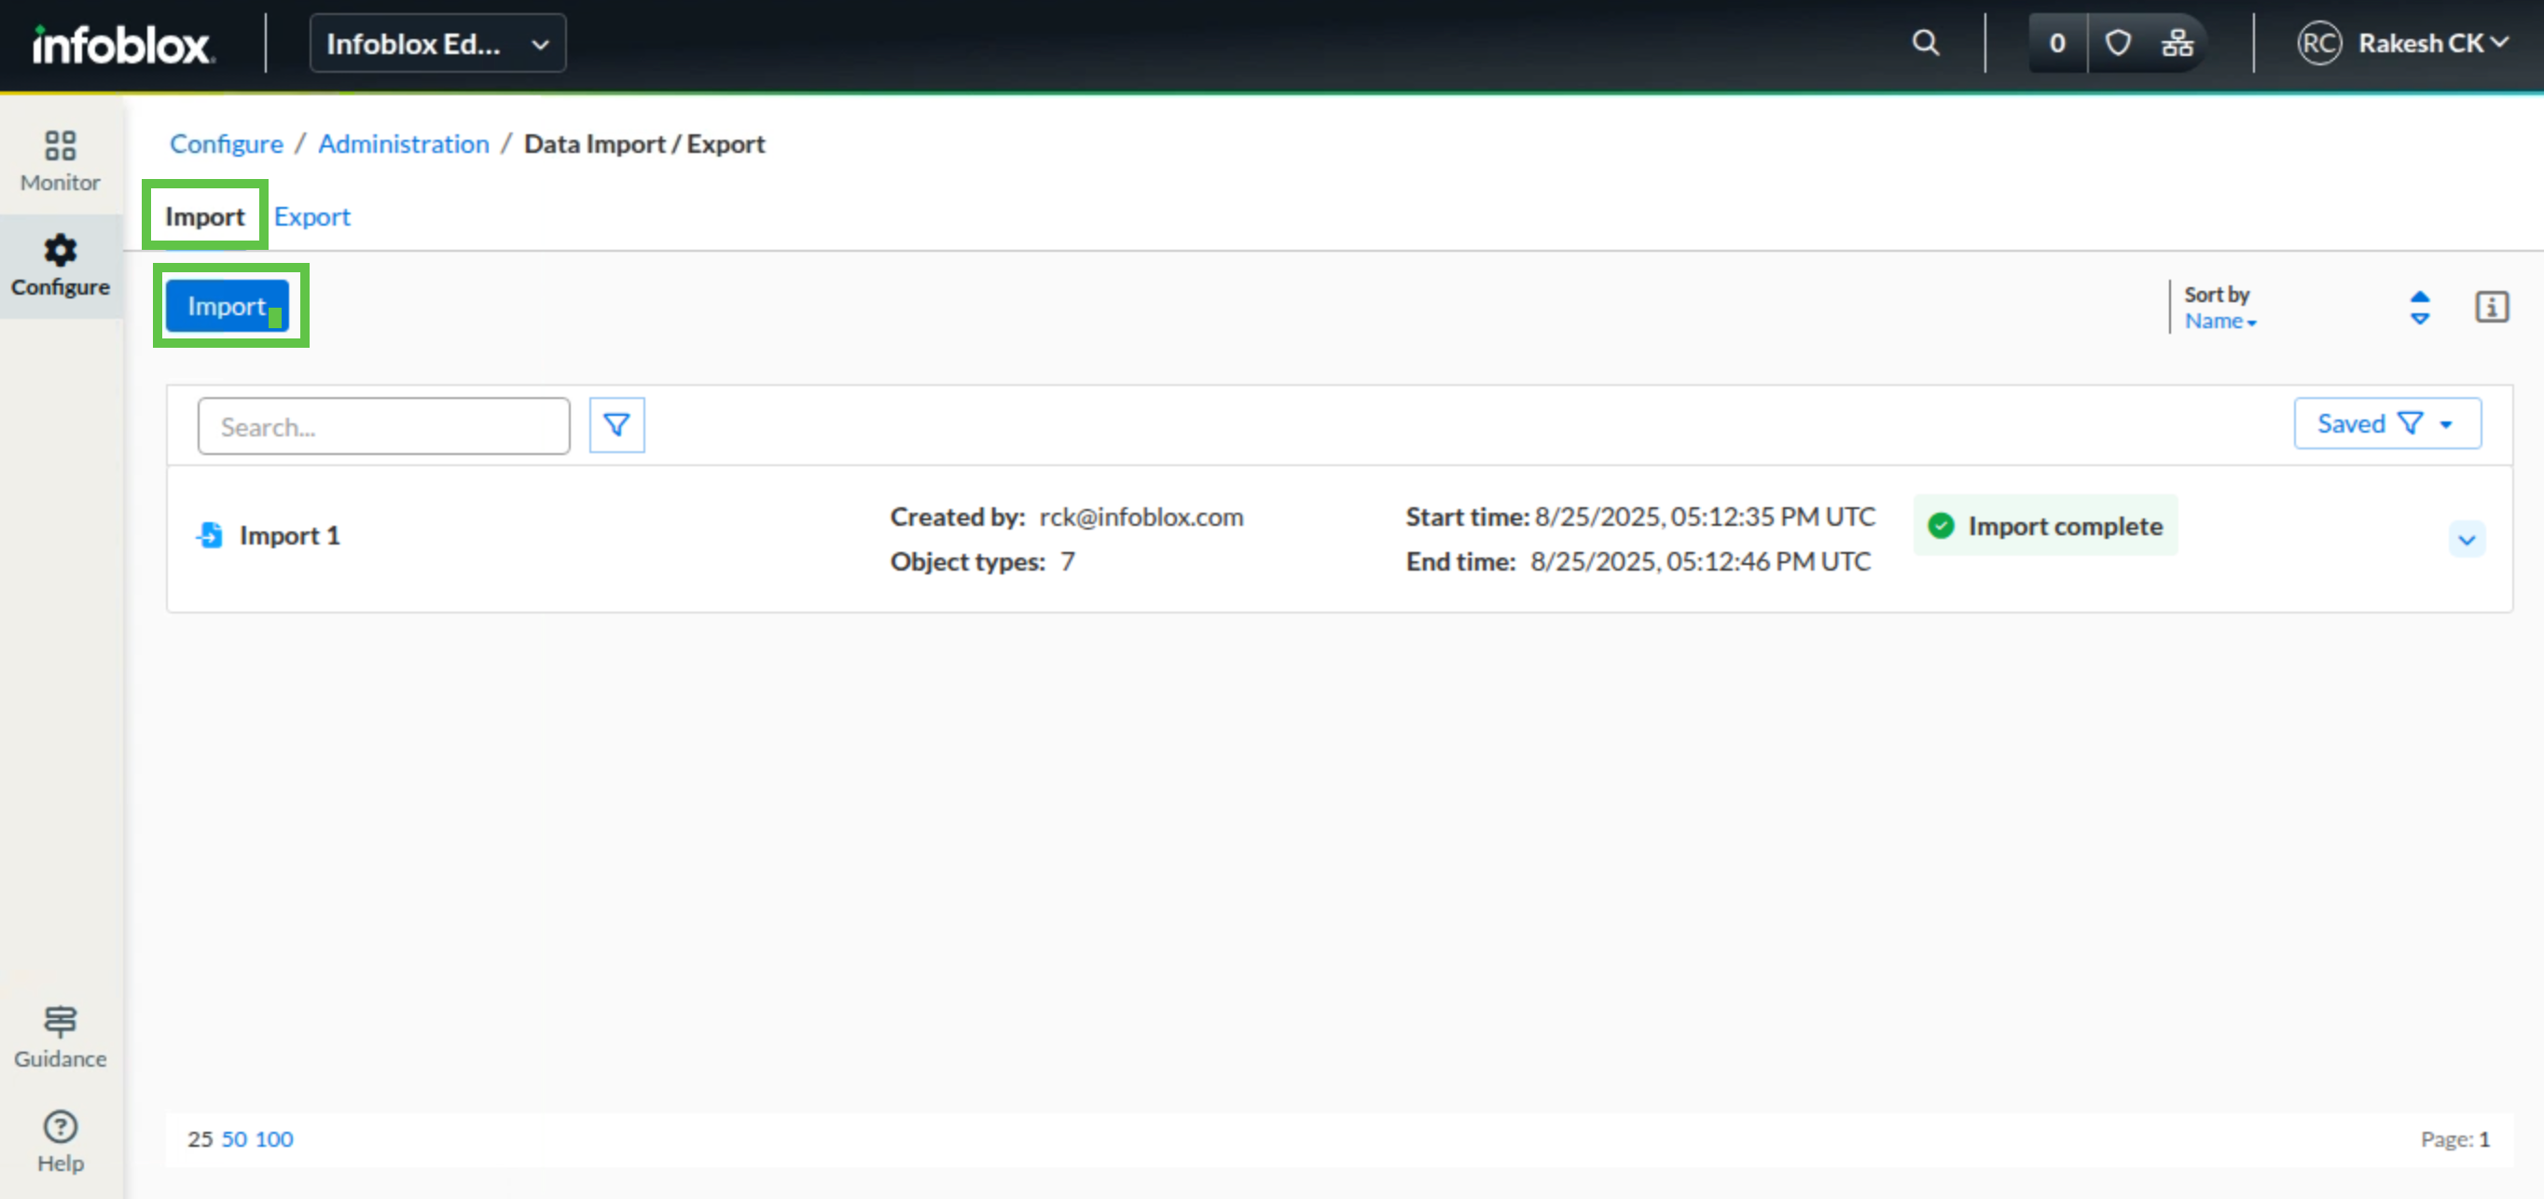Image resolution: width=2544 pixels, height=1199 pixels.
Task: Go to Administration breadcrumb link
Action: [x=403, y=145]
